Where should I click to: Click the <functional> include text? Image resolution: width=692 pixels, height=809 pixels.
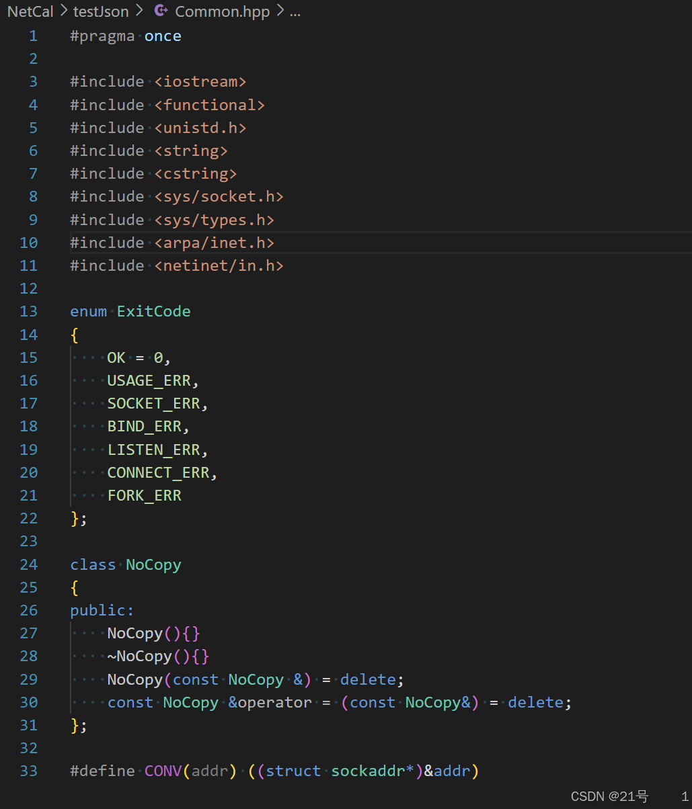coord(210,105)
